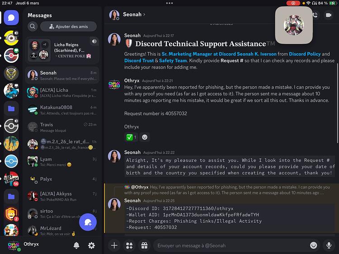This screenshot has width=339, height=254.
Task: Expand the first server folder icon
Action: pos(11,108)
